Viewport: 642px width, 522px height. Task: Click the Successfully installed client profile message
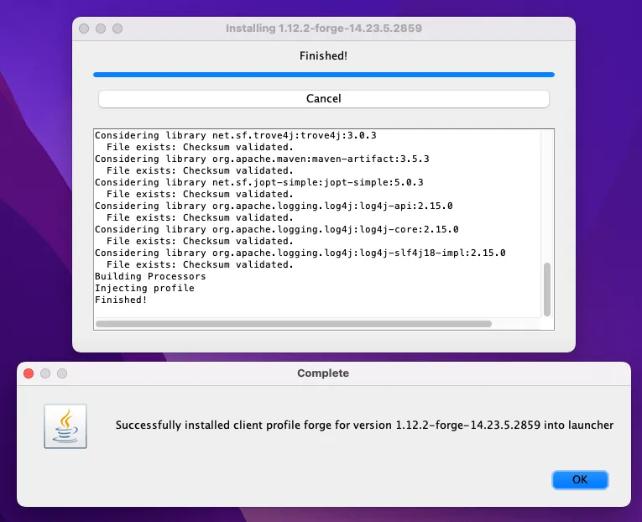coord(364,425)
